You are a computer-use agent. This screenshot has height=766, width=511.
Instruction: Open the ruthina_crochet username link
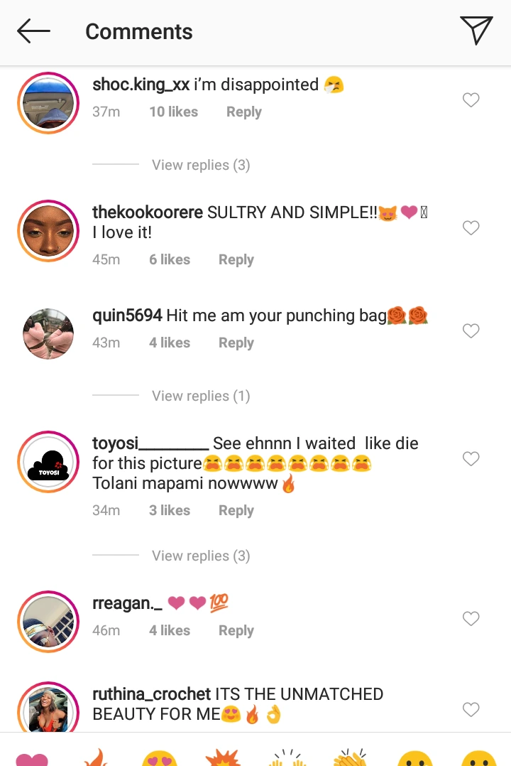(x=152, y=694)
